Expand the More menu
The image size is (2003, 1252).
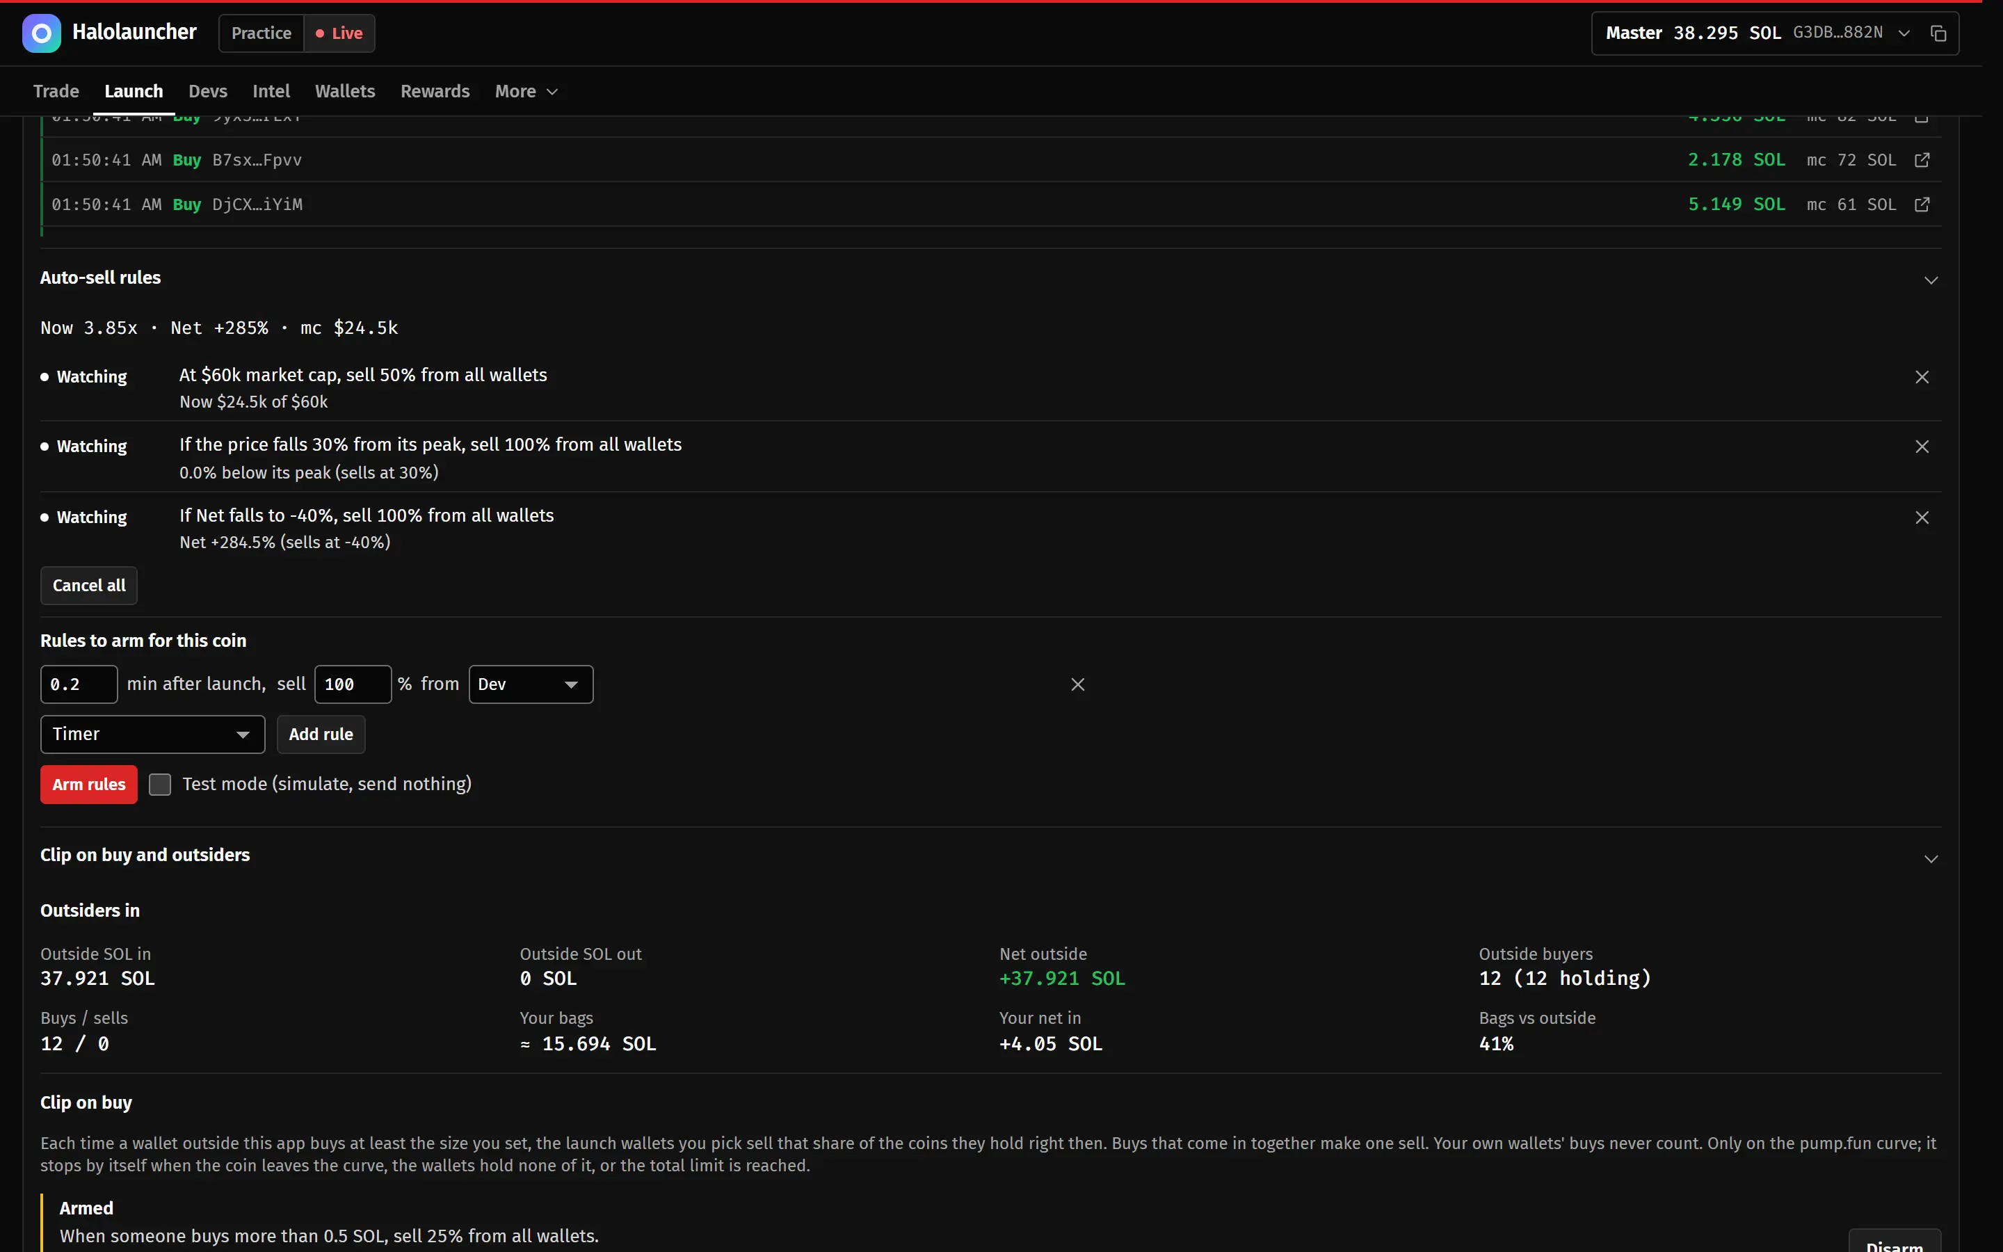tap(526, 91)
